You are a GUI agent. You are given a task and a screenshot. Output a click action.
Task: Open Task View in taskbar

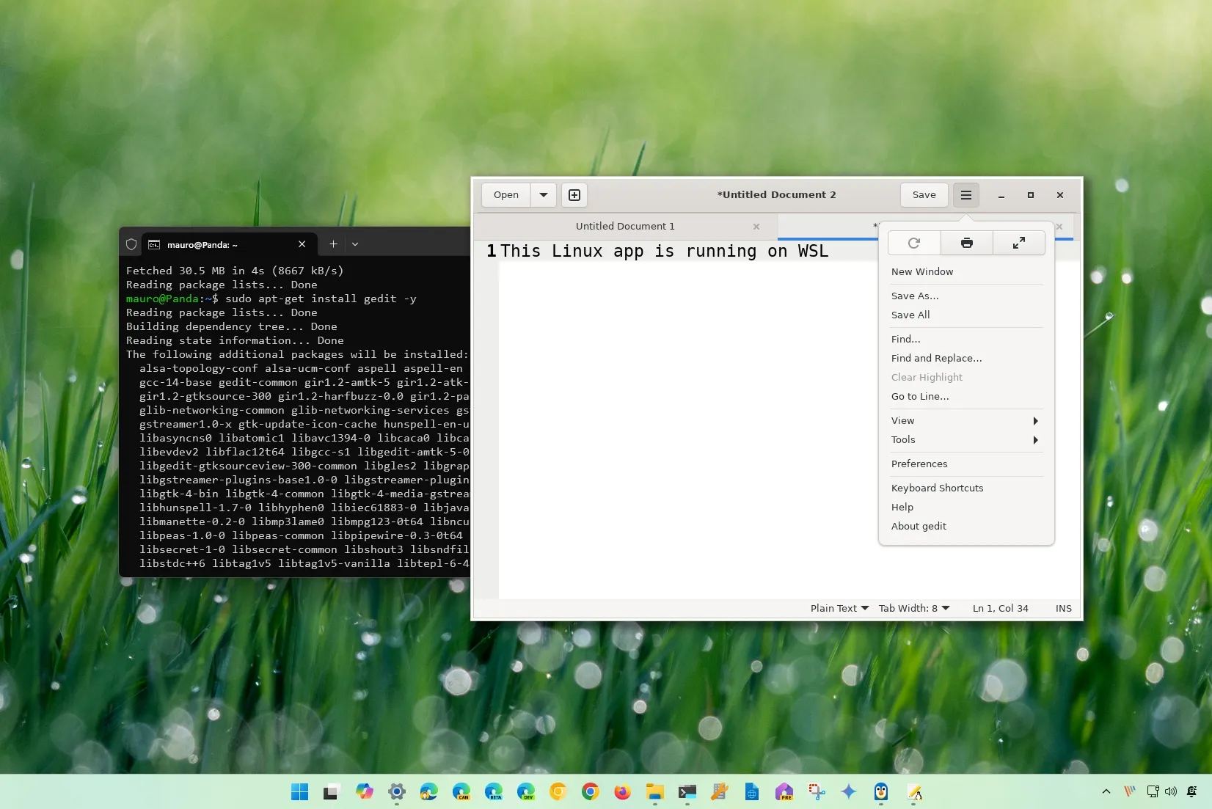pos(331,791)
